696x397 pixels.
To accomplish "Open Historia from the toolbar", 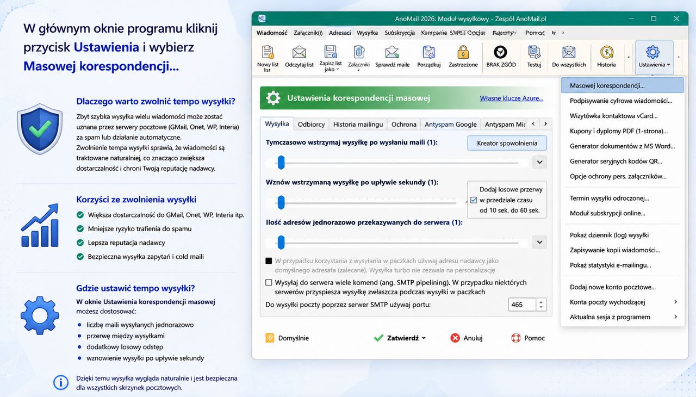I will 606,57.
